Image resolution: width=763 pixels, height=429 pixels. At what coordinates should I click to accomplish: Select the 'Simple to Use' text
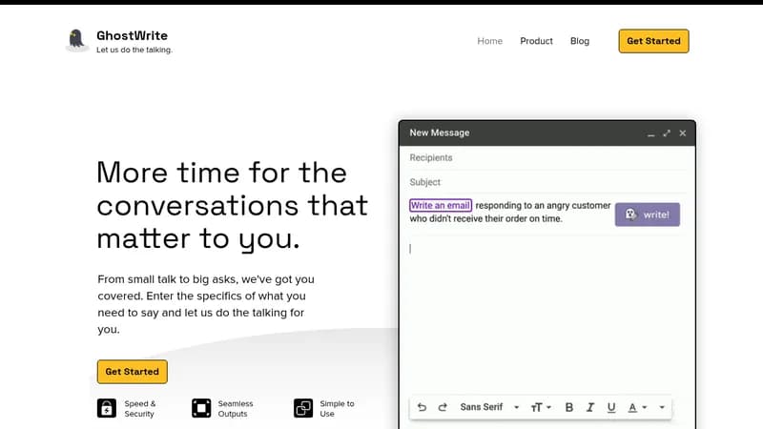click(337, 409)
